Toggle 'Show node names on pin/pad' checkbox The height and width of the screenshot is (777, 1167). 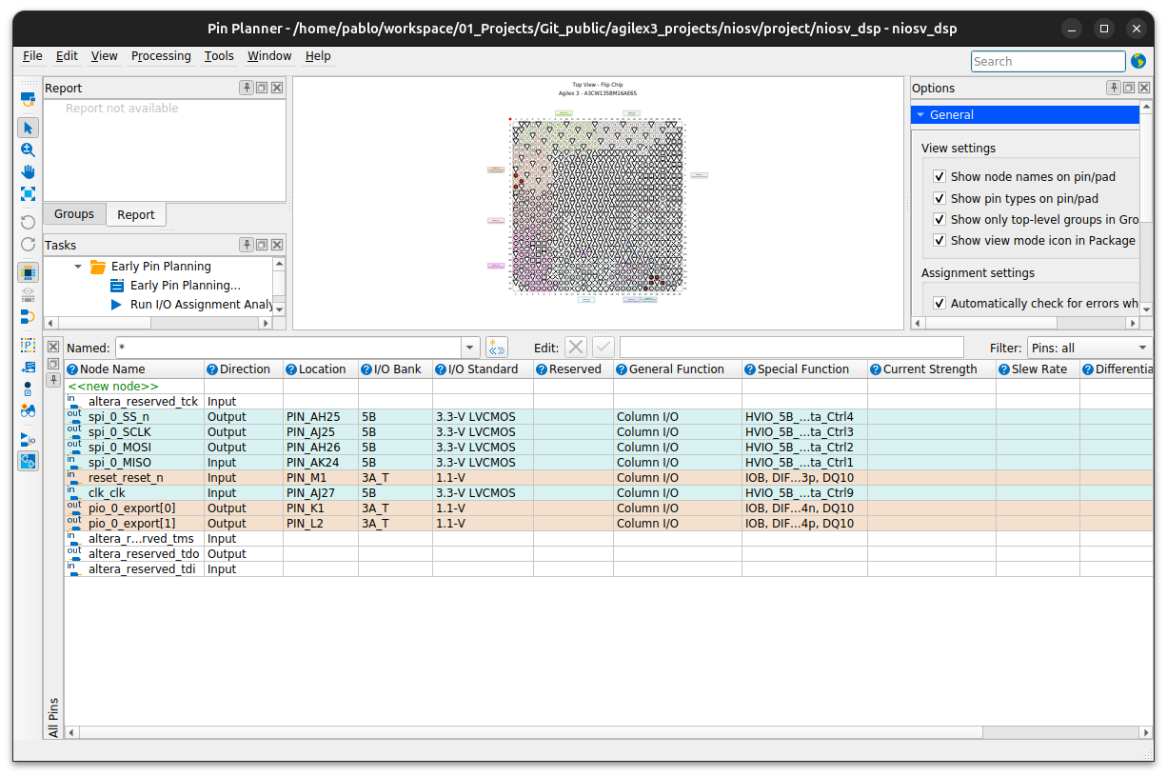pyautogui.click(x=940, y=177)
